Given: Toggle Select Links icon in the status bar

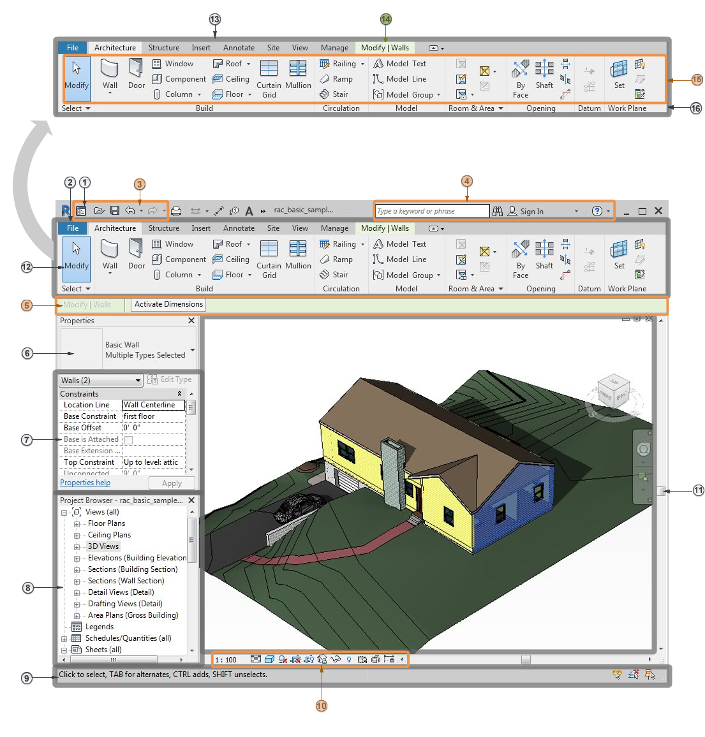Looking at the screenshot, I should pyautogui.click(x=616, y=675).
